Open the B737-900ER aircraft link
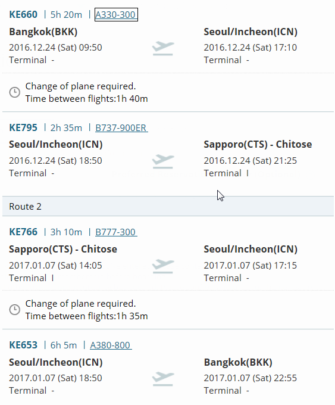Screen dimensions: 335x405 point(121,128)
